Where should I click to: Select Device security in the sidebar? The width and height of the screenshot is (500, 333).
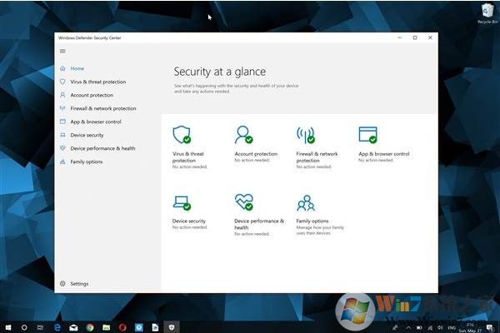pos(87,135)
